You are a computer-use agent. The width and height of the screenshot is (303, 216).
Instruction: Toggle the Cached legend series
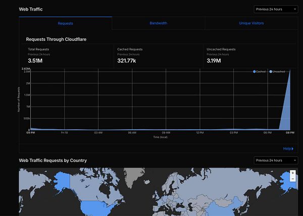tap(259, 72)
